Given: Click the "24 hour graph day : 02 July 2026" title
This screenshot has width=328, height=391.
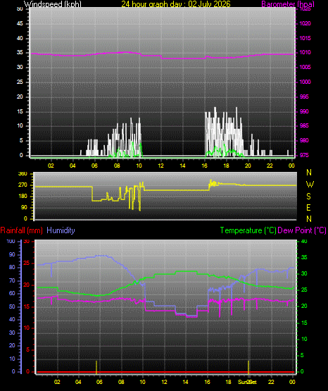Looking at the screenshot, I should [176, 4].
